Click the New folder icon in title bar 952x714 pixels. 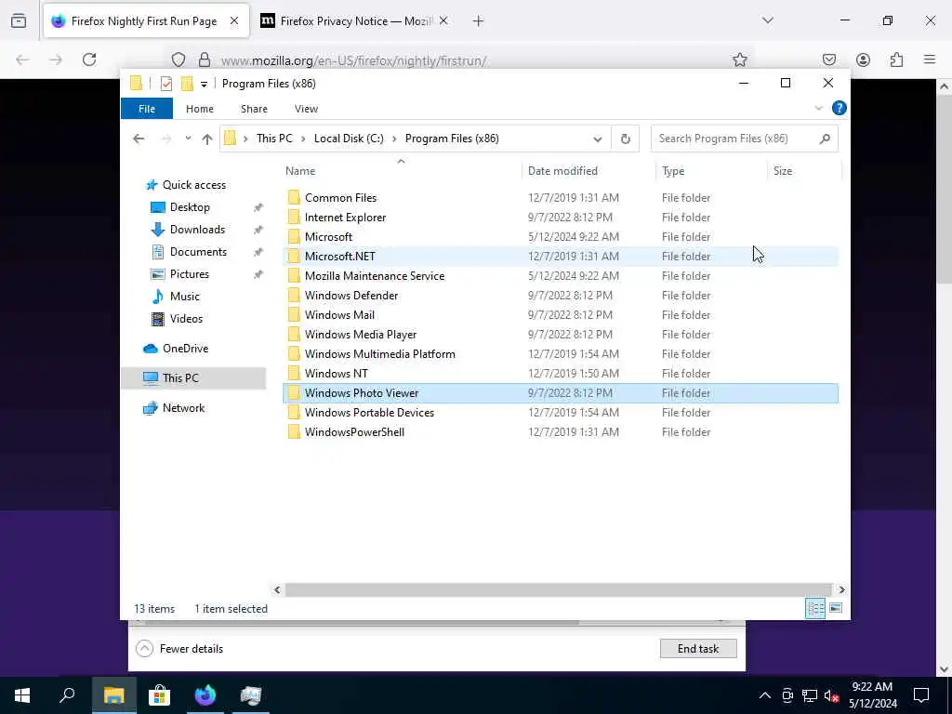click(x=187, y=83)
